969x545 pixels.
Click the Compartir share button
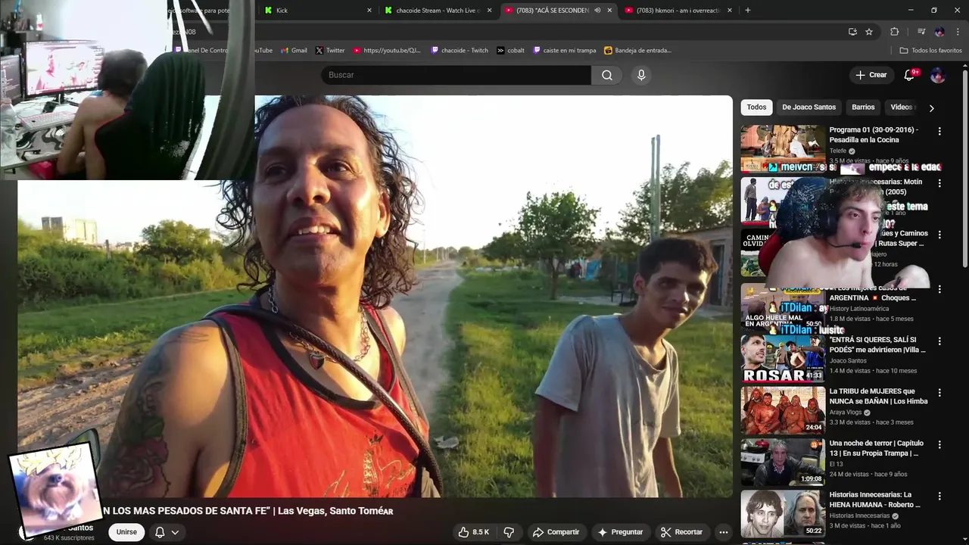[x=556, y=532]
